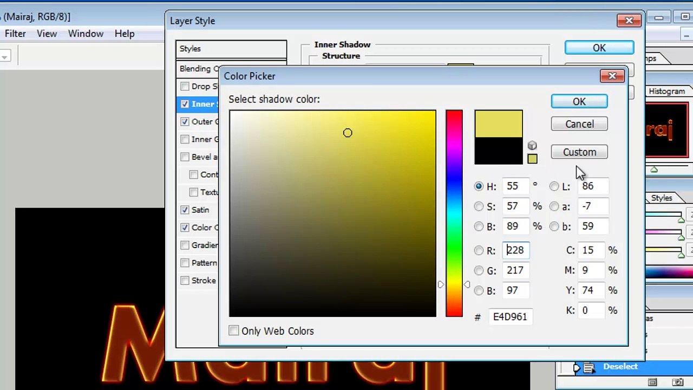The image size is (693, 390).
Task: Click new document from state icon
Action: point(652,382)
